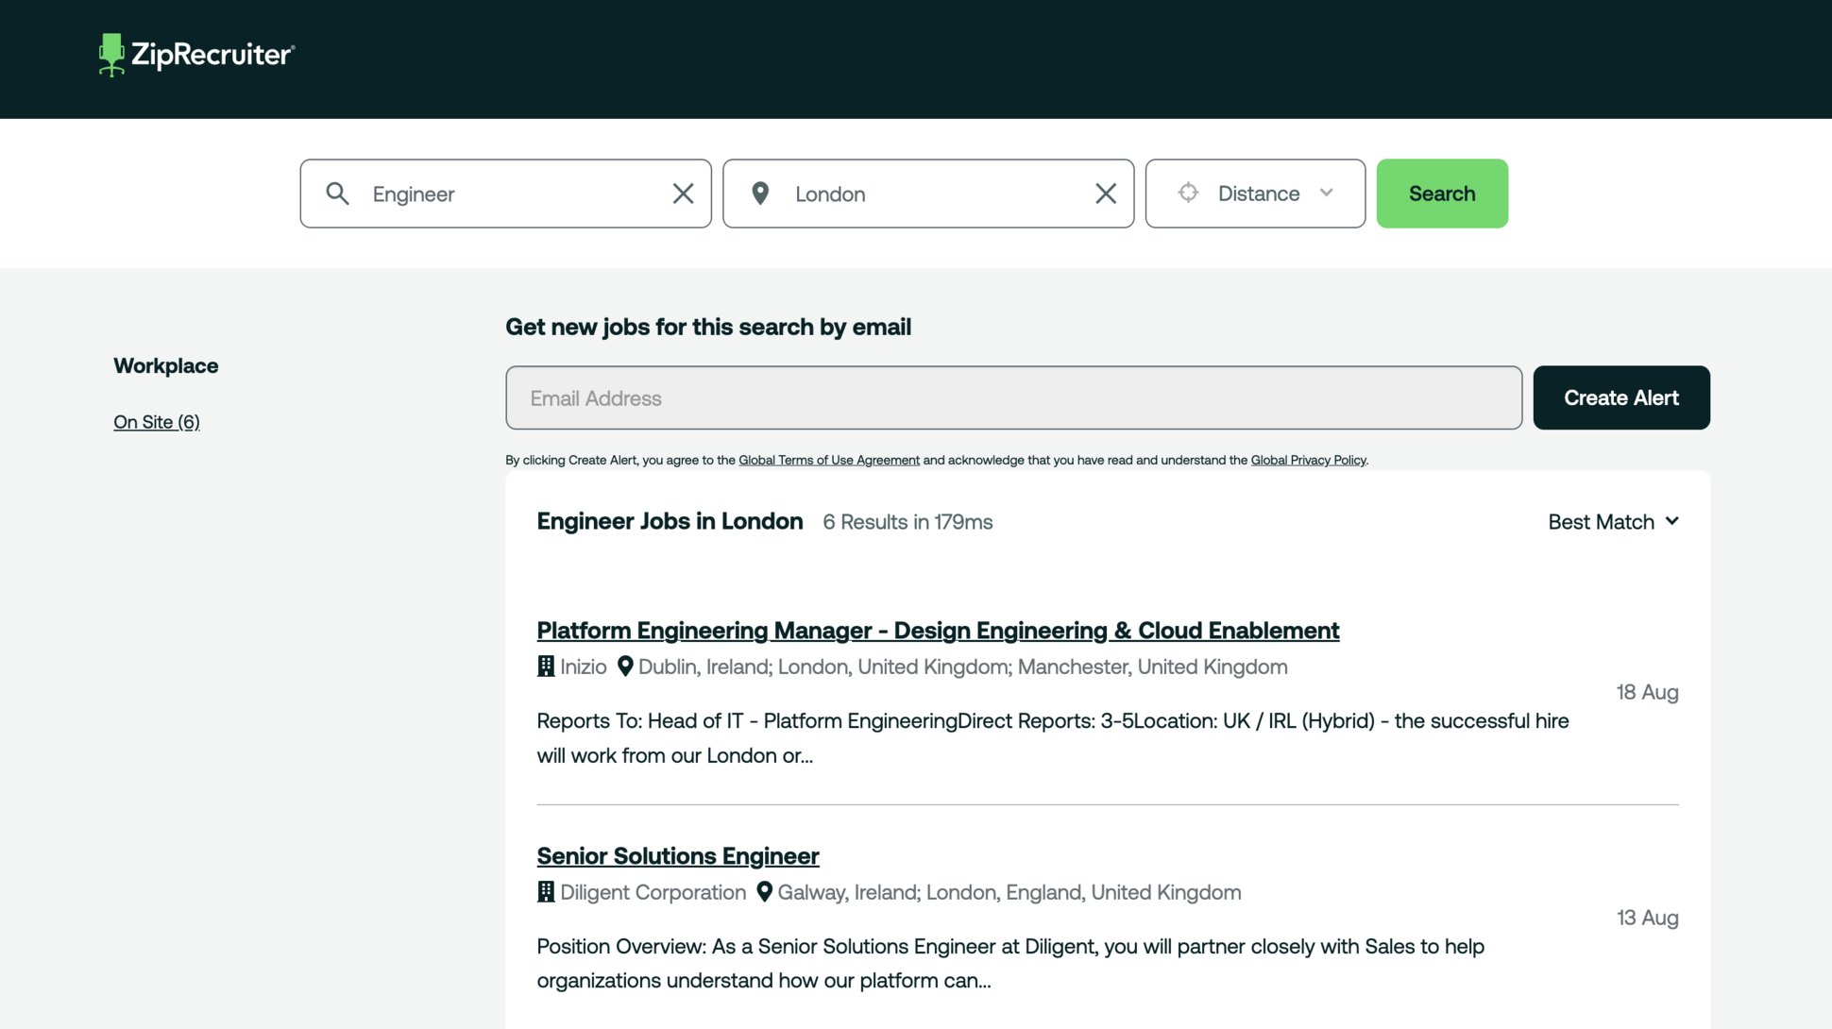This screenshot has width=1832, height=1029.
Task: Click the 18 Aug posting date
Action: click(x=1647, y=692)
